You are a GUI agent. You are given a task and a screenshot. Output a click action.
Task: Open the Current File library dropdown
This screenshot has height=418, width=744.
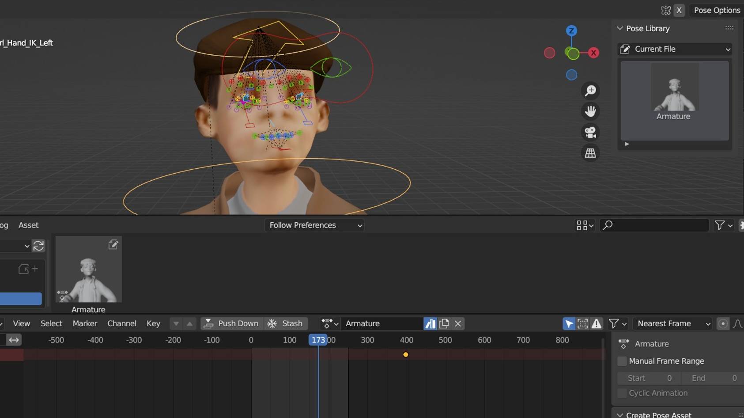tap(675, 49)
